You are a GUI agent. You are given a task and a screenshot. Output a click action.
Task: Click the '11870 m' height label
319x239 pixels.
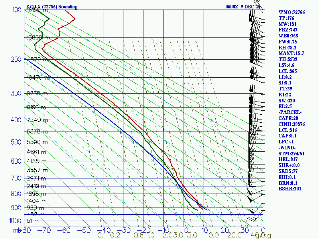pos(37,59)
